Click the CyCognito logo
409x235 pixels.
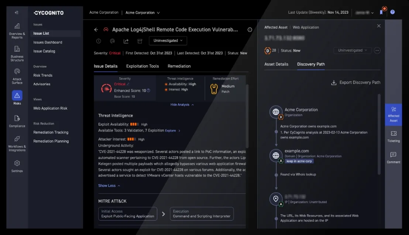coord(48,13)
